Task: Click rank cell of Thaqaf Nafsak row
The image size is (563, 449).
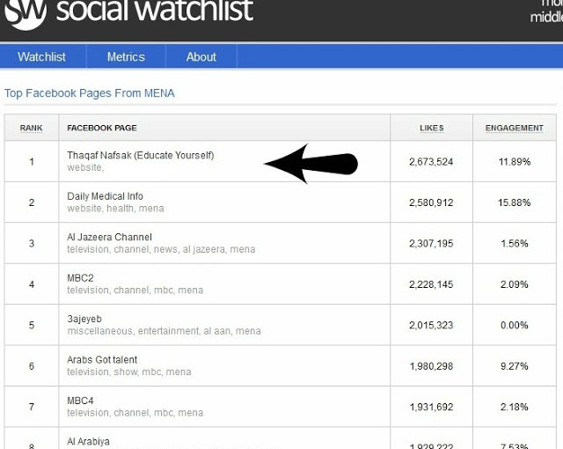Action: [32, 162]
